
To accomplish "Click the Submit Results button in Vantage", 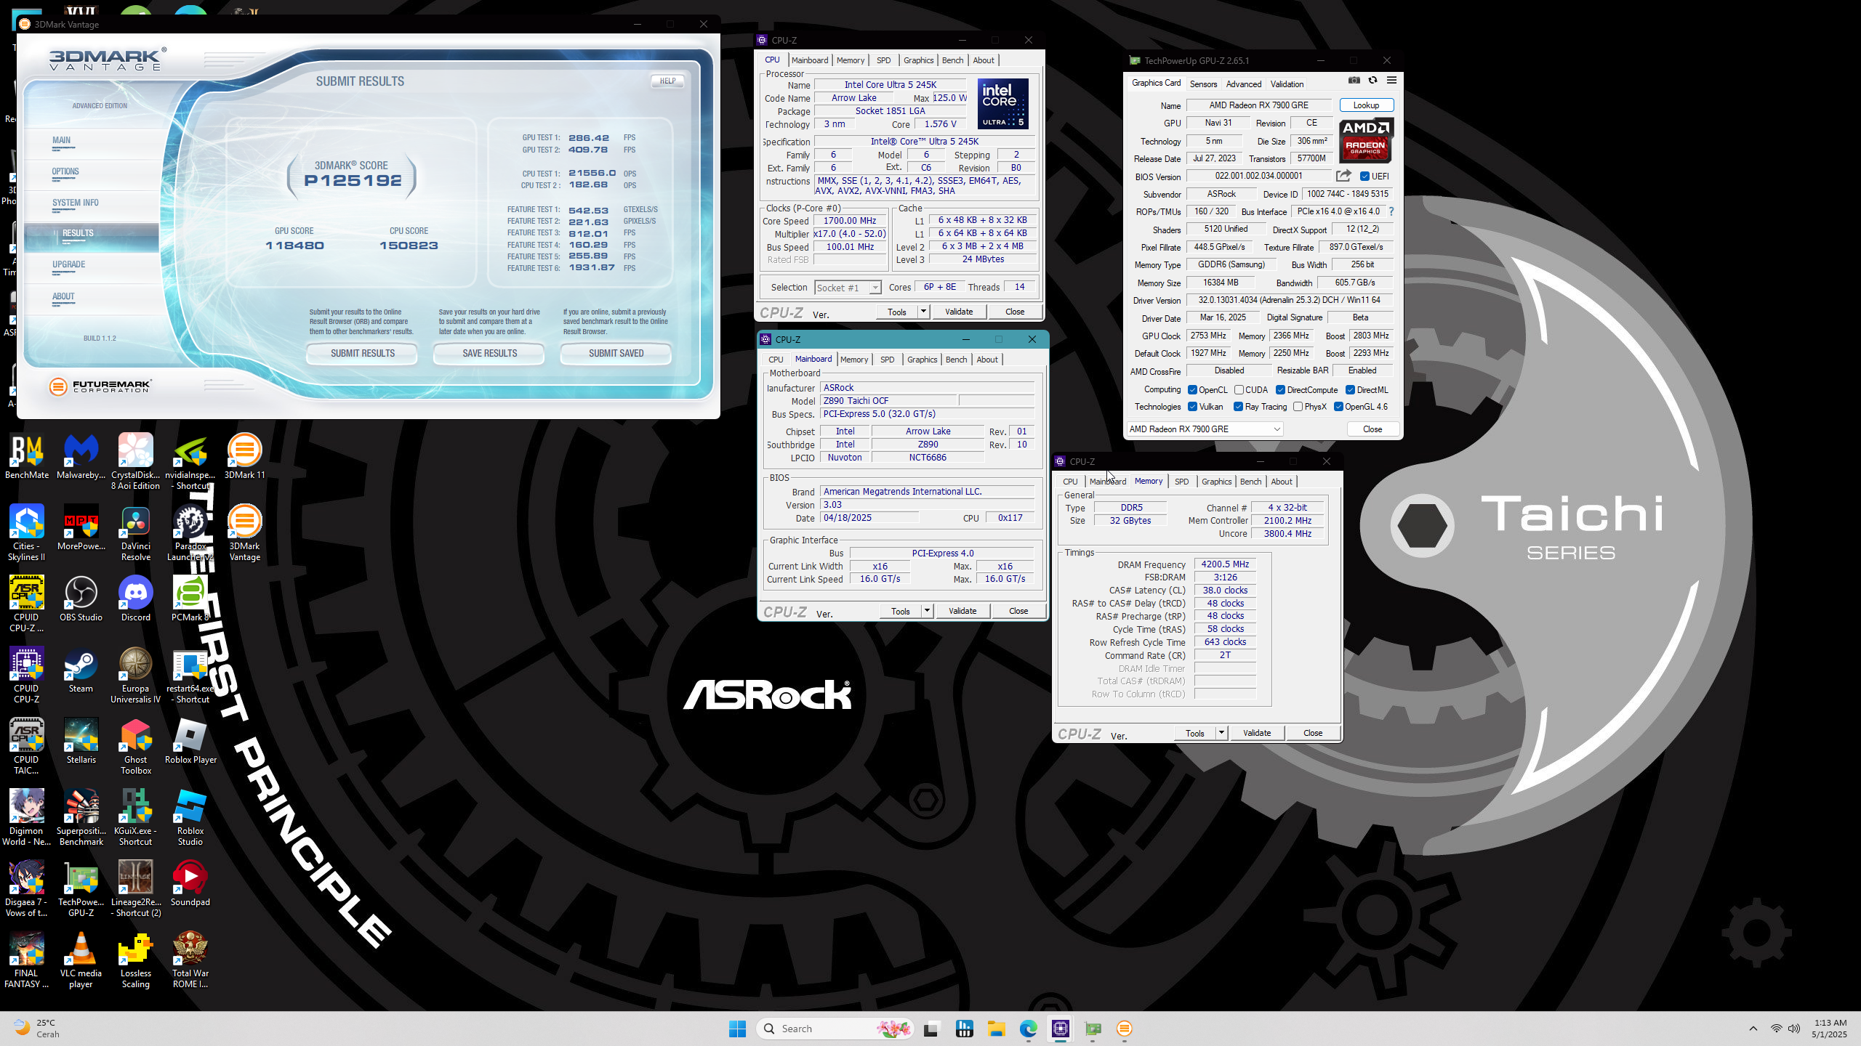I will [x=362, y=354].
